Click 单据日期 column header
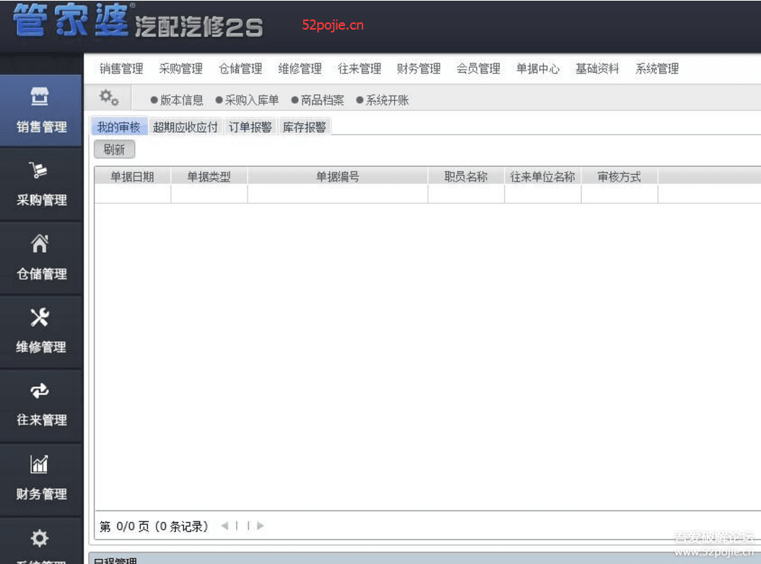Viewport: 761px width, 564px height. [133, 177]
